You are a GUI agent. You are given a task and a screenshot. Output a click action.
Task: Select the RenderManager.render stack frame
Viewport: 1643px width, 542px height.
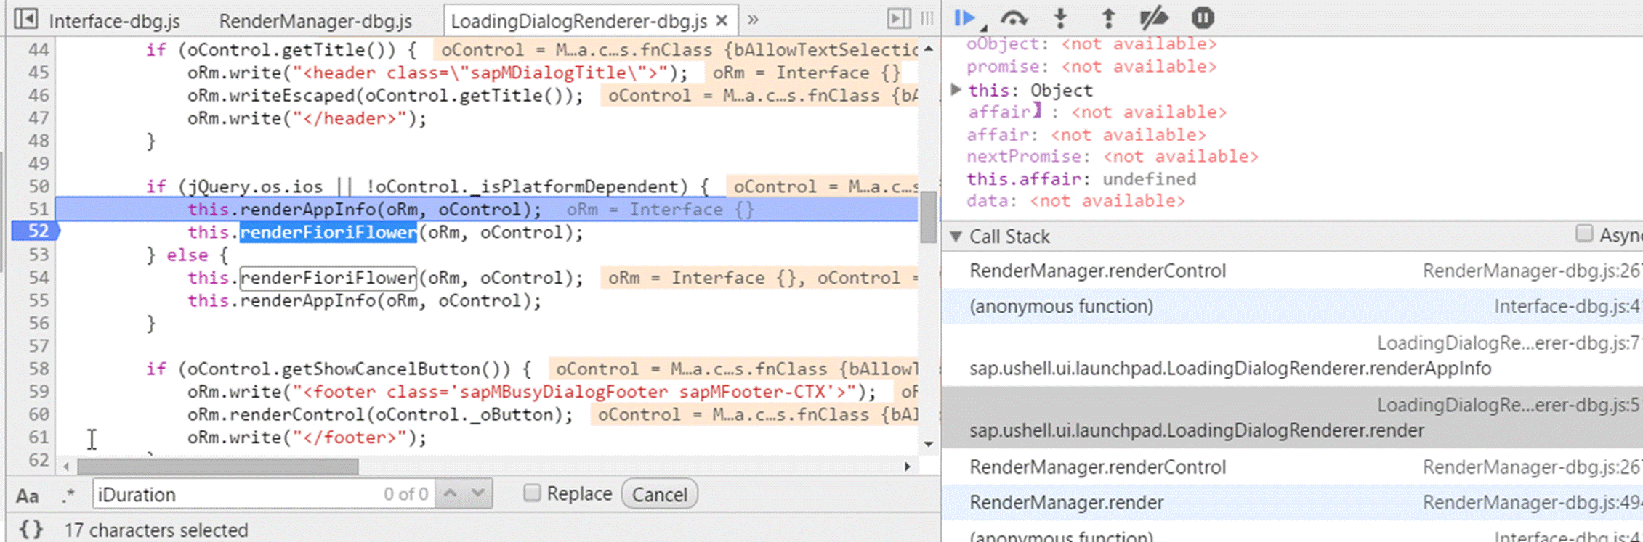pyautogui.click(x=1292, y=502)
